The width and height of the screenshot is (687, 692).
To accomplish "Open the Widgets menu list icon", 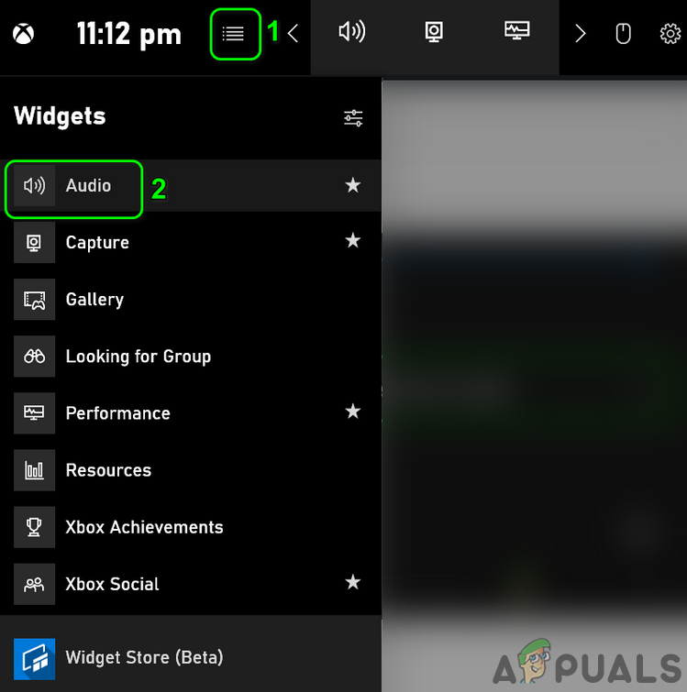I will tap(233, 34).
